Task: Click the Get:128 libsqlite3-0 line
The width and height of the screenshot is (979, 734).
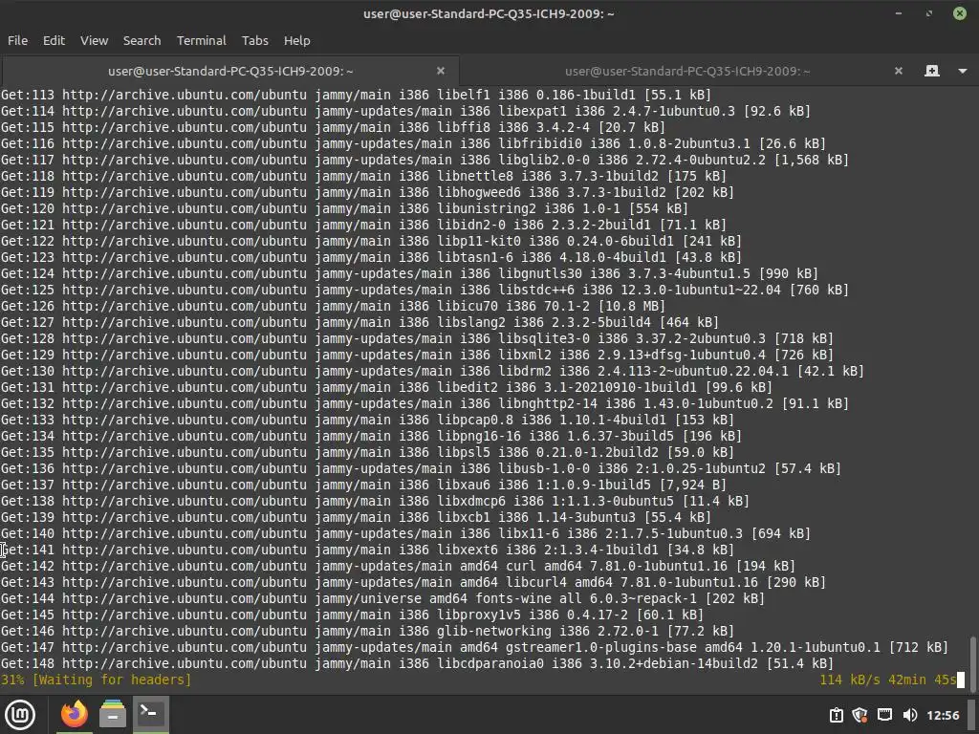Action: click(x=417, y=338)
